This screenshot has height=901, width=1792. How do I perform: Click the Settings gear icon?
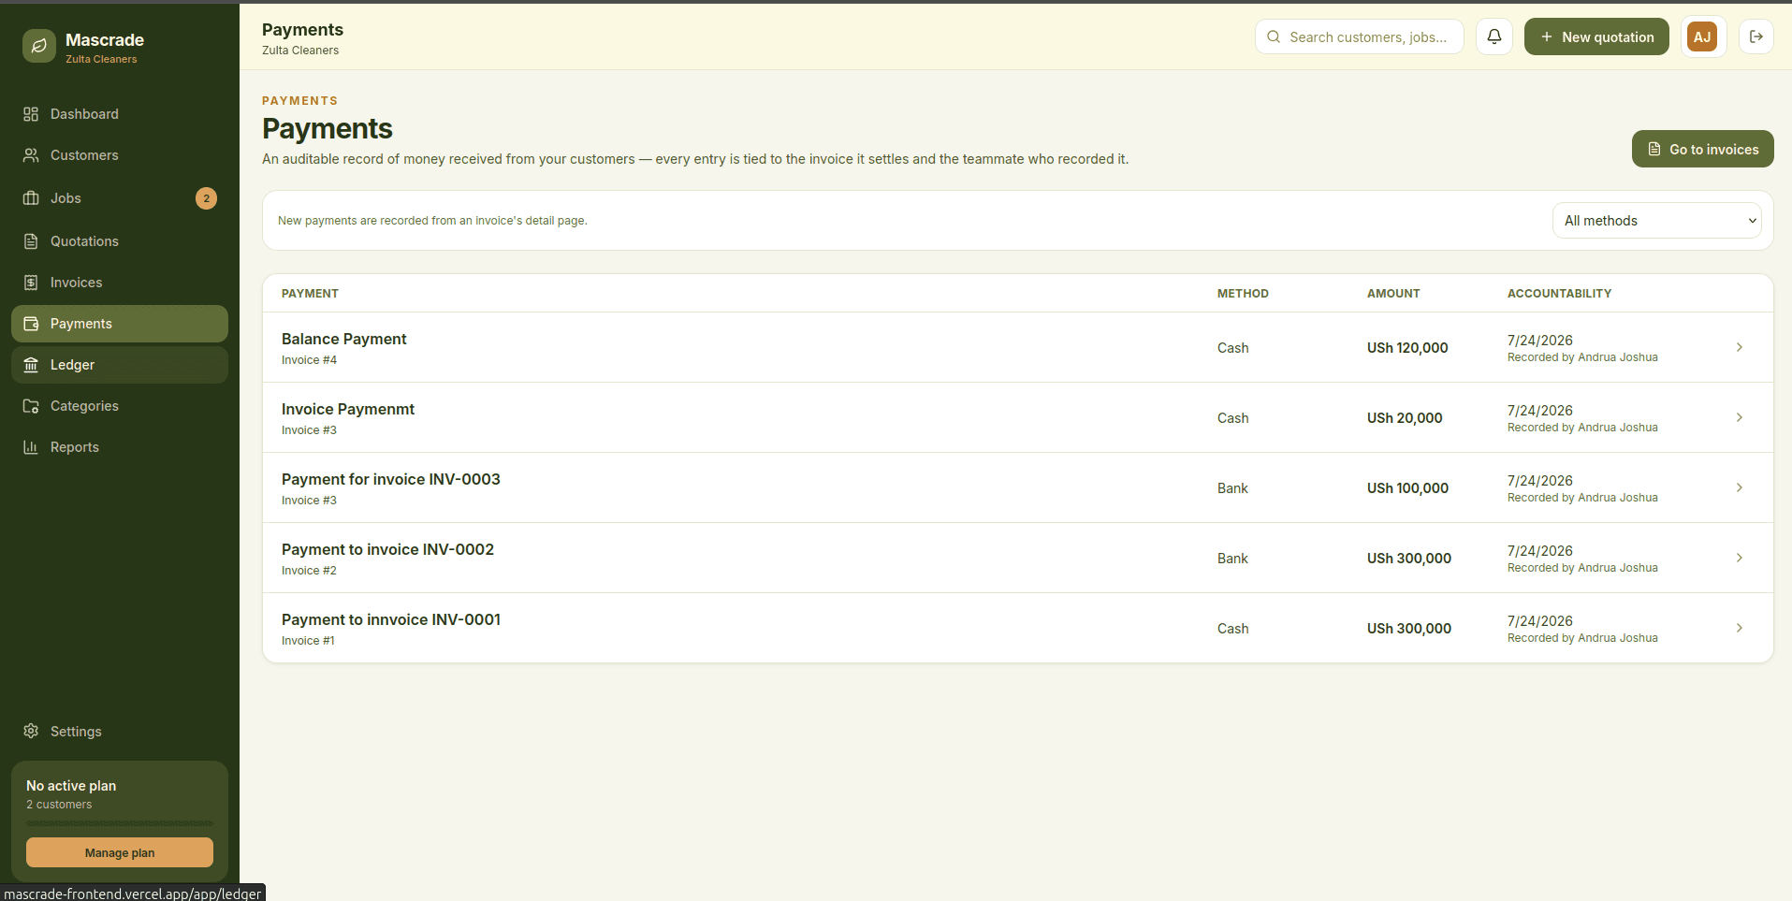point(31,731)
